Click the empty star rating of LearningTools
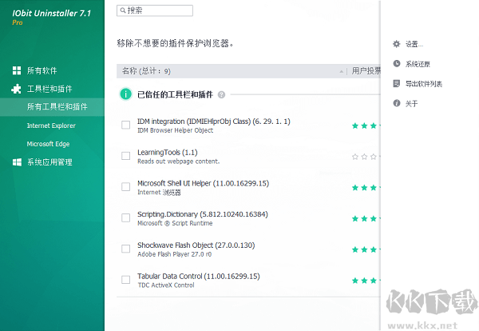479x331 pixels. click(x=366, y=157)
